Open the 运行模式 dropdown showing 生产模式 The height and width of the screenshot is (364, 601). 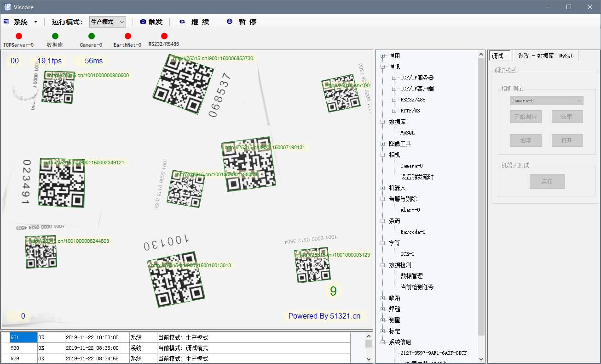[108, 22]
